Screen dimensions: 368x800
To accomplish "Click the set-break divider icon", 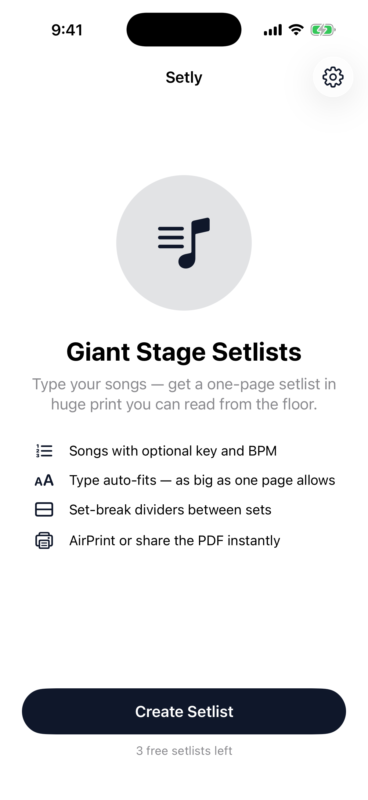I will (x=44, y=510).
